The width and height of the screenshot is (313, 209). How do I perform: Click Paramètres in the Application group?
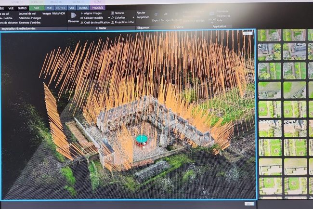click(x=223, y=16)
